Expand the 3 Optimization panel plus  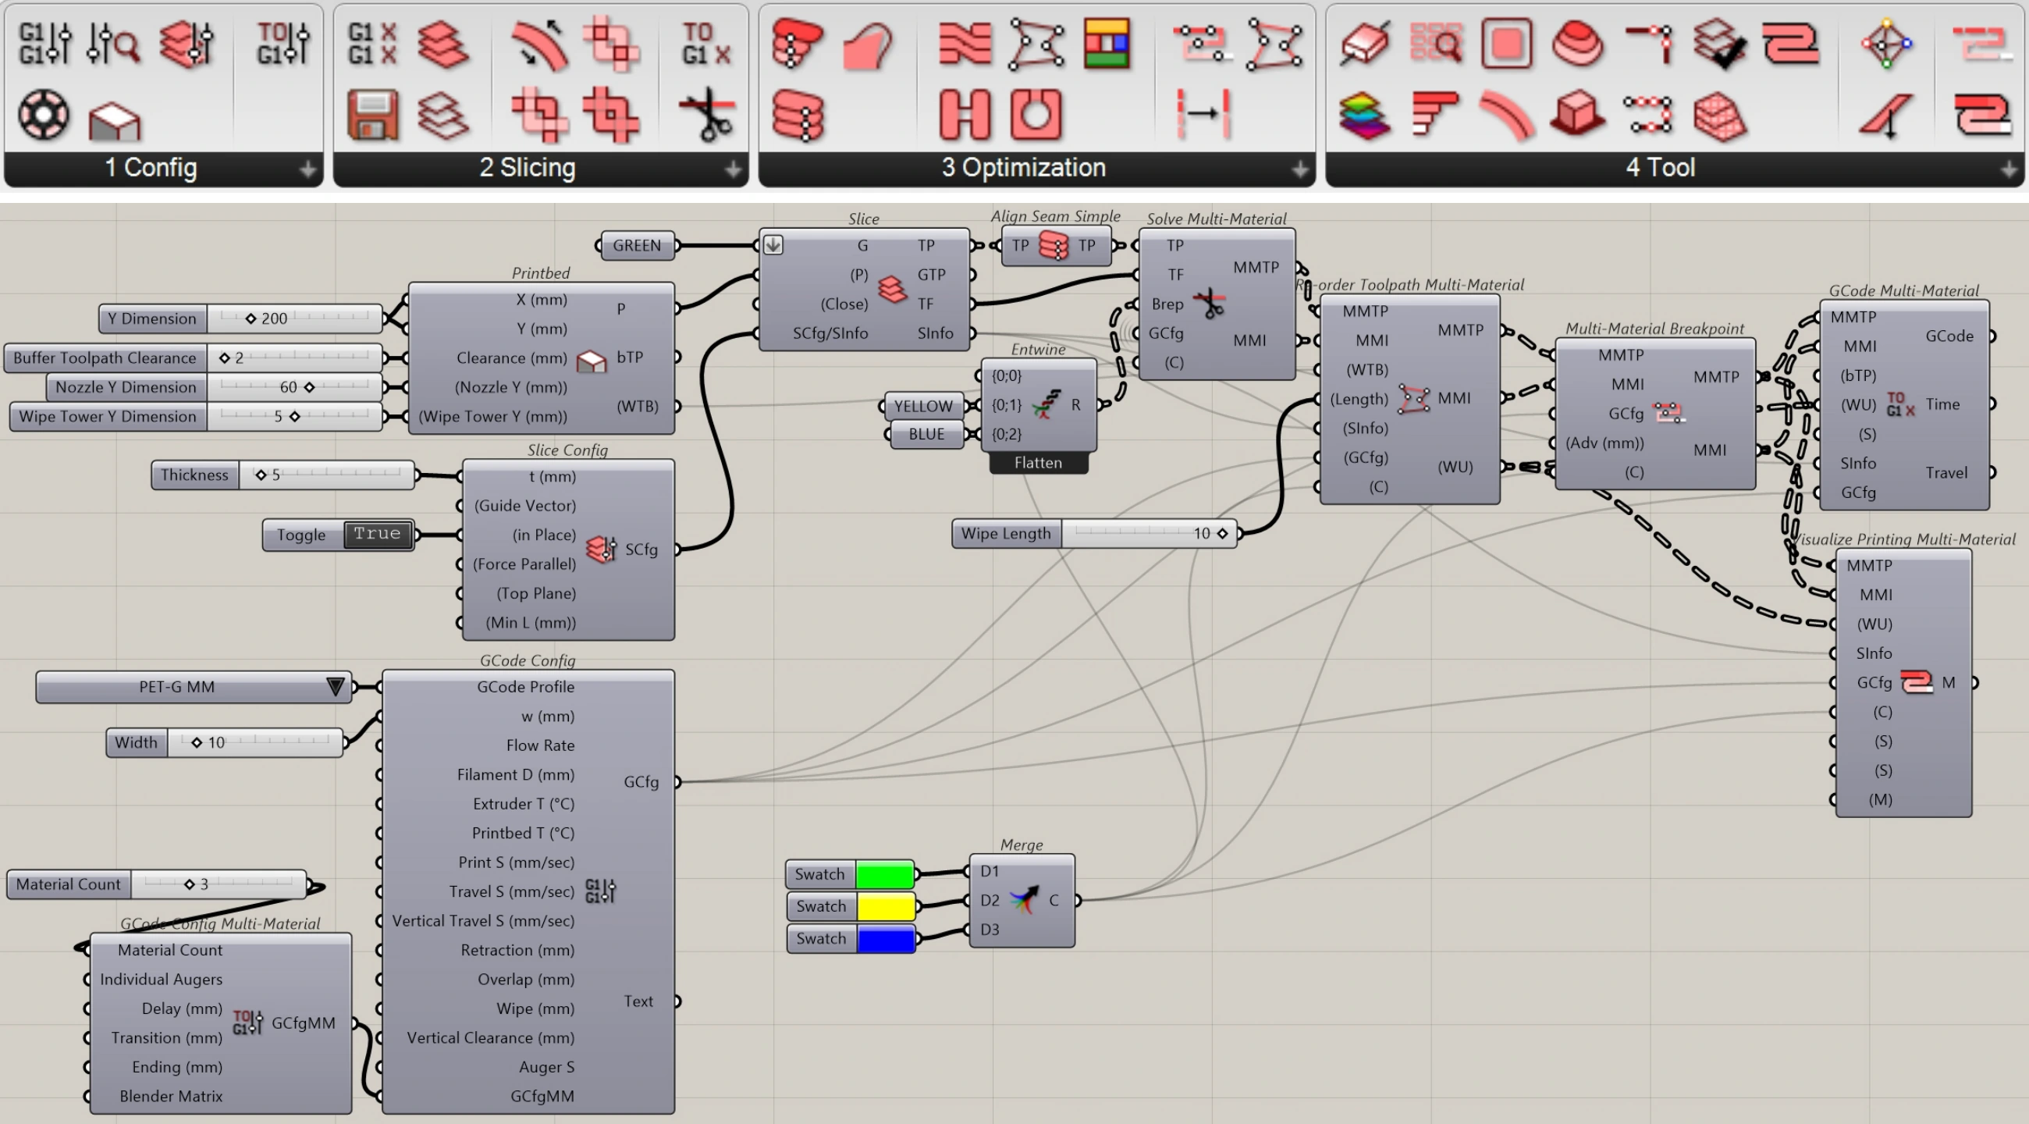coord(1299,169)
